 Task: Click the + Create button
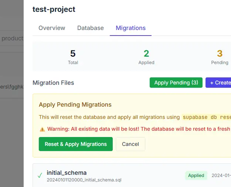pyautogui.click(x=218, y=83)
